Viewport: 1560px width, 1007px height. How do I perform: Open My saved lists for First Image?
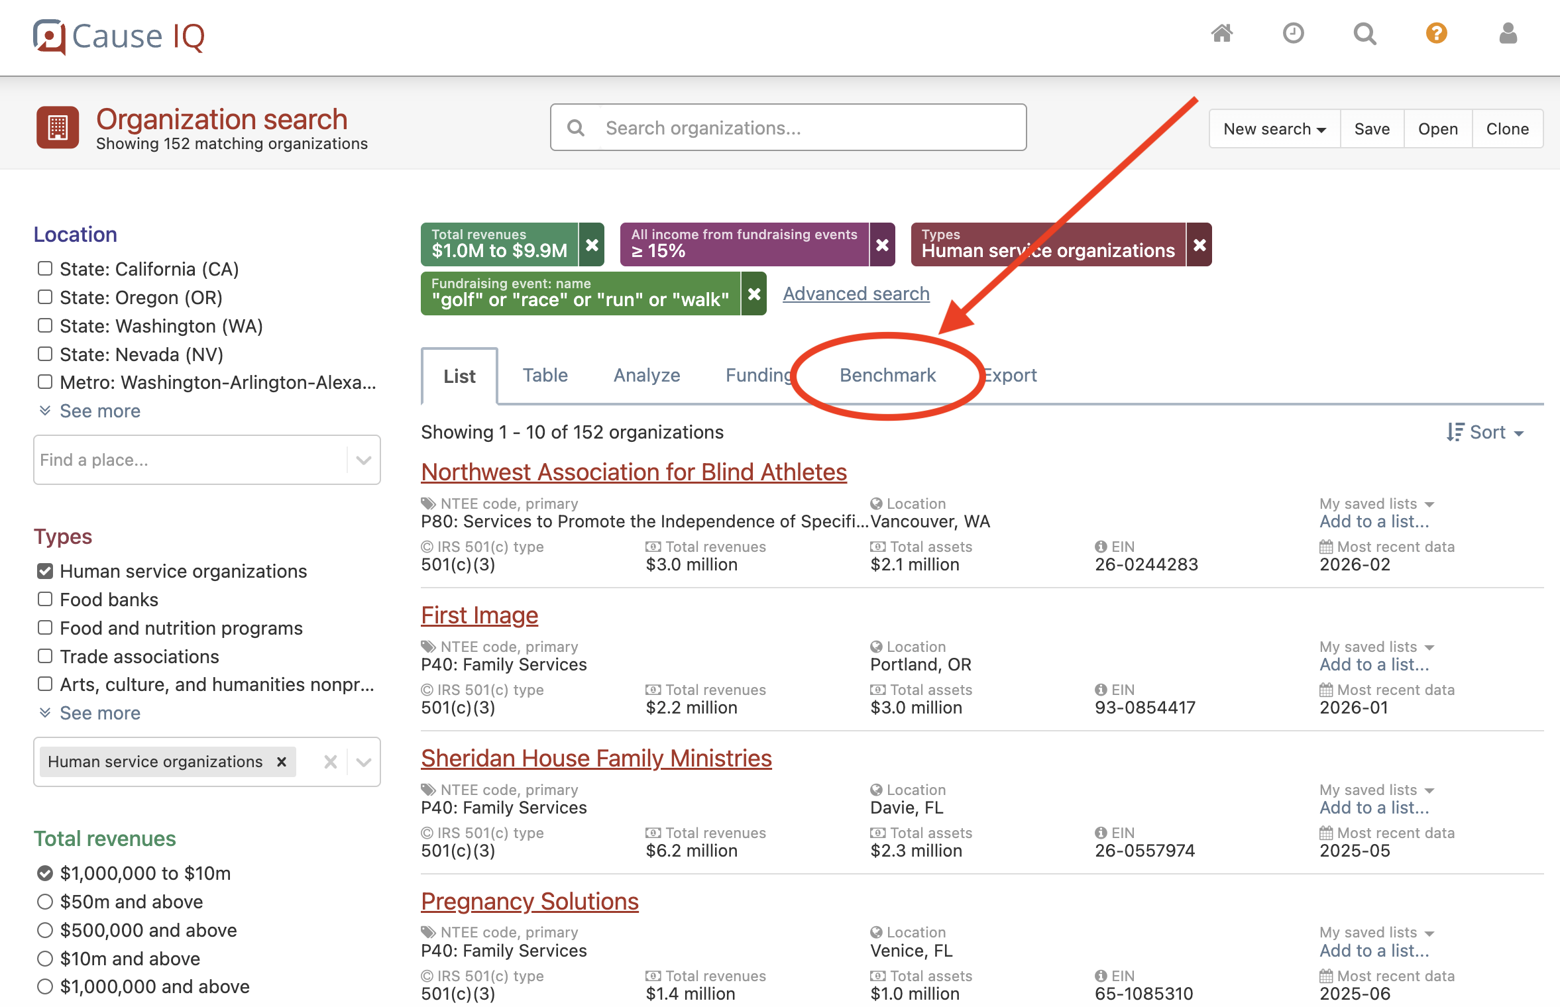point(1376,647)
